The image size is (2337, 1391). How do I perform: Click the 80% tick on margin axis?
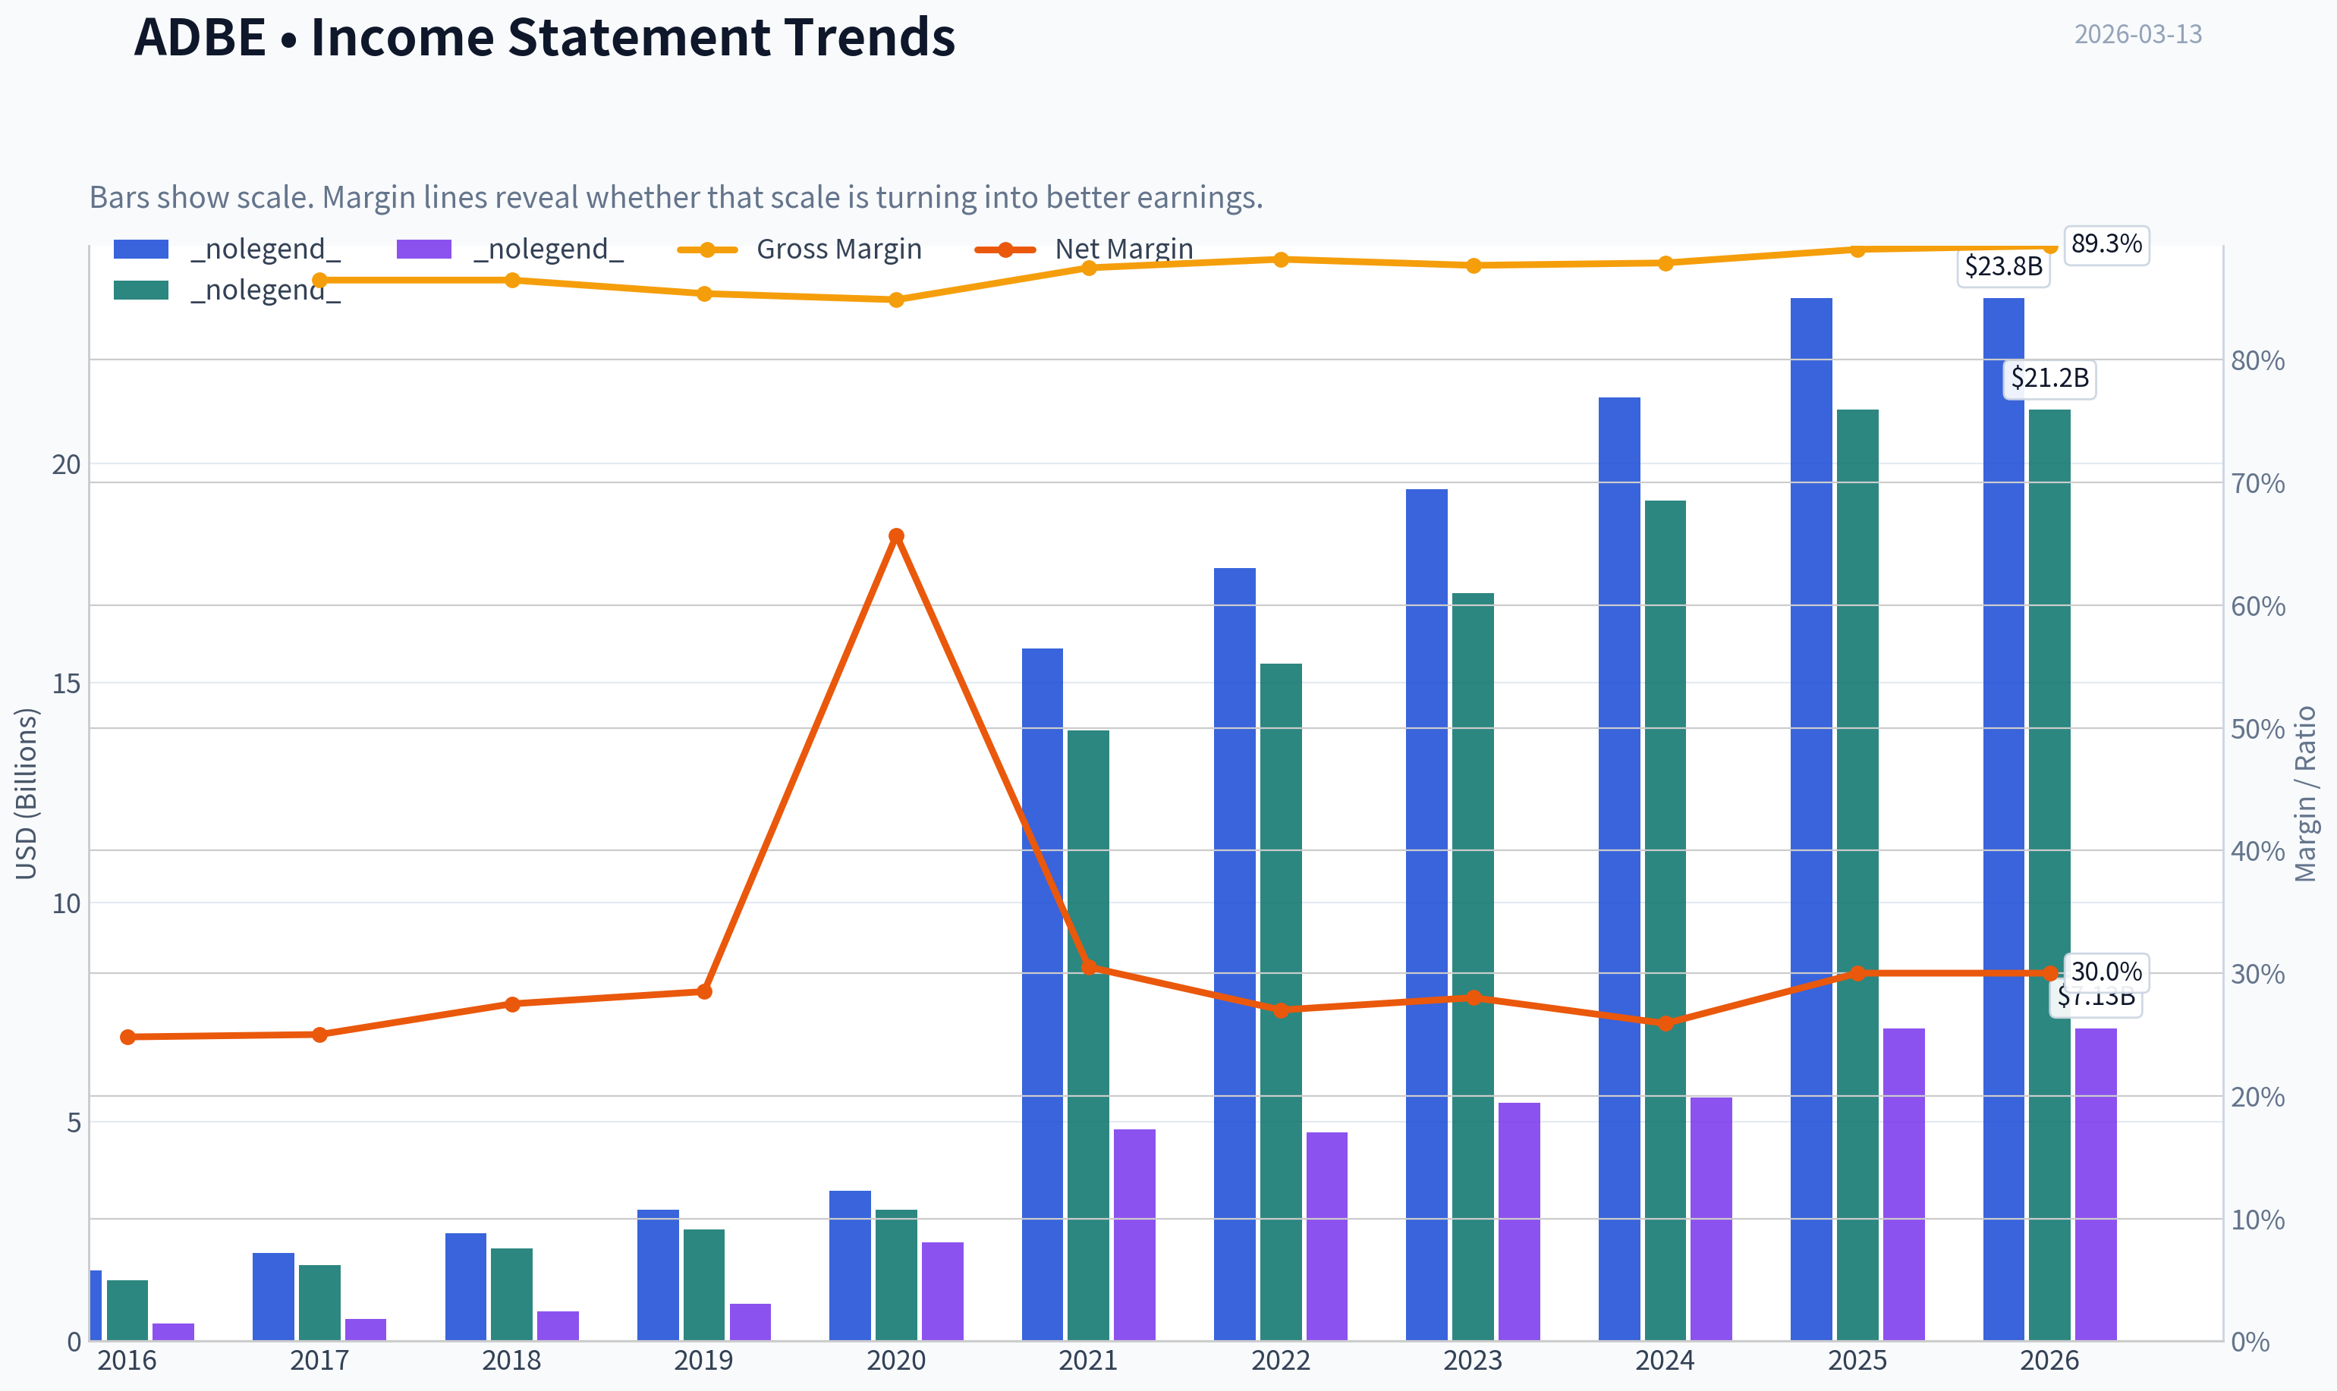pos(2257,361)
